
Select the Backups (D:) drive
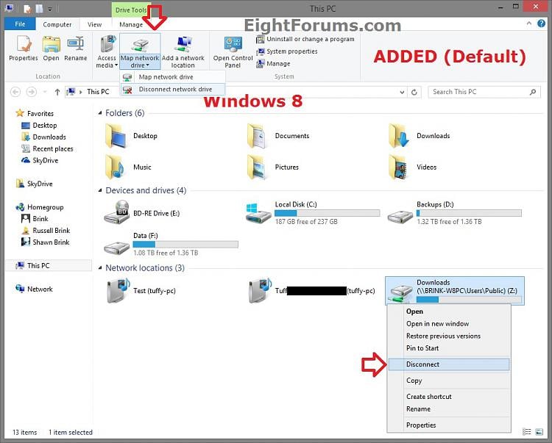coord(454,213)
